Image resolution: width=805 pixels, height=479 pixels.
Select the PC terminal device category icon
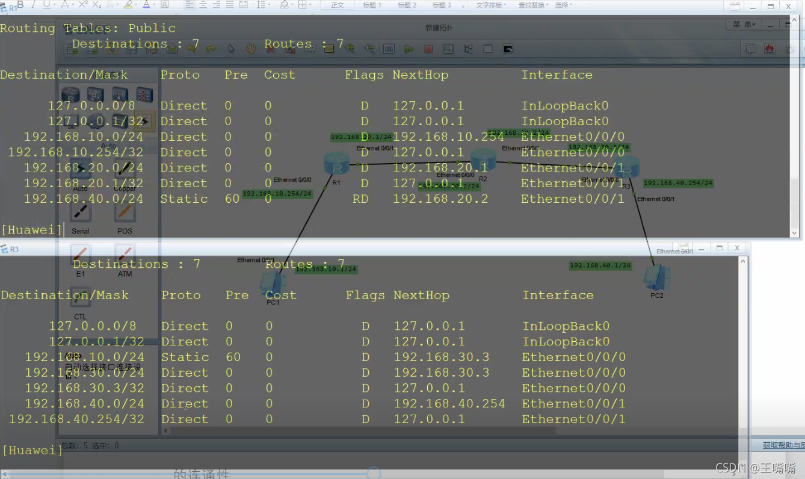[70, 120]
